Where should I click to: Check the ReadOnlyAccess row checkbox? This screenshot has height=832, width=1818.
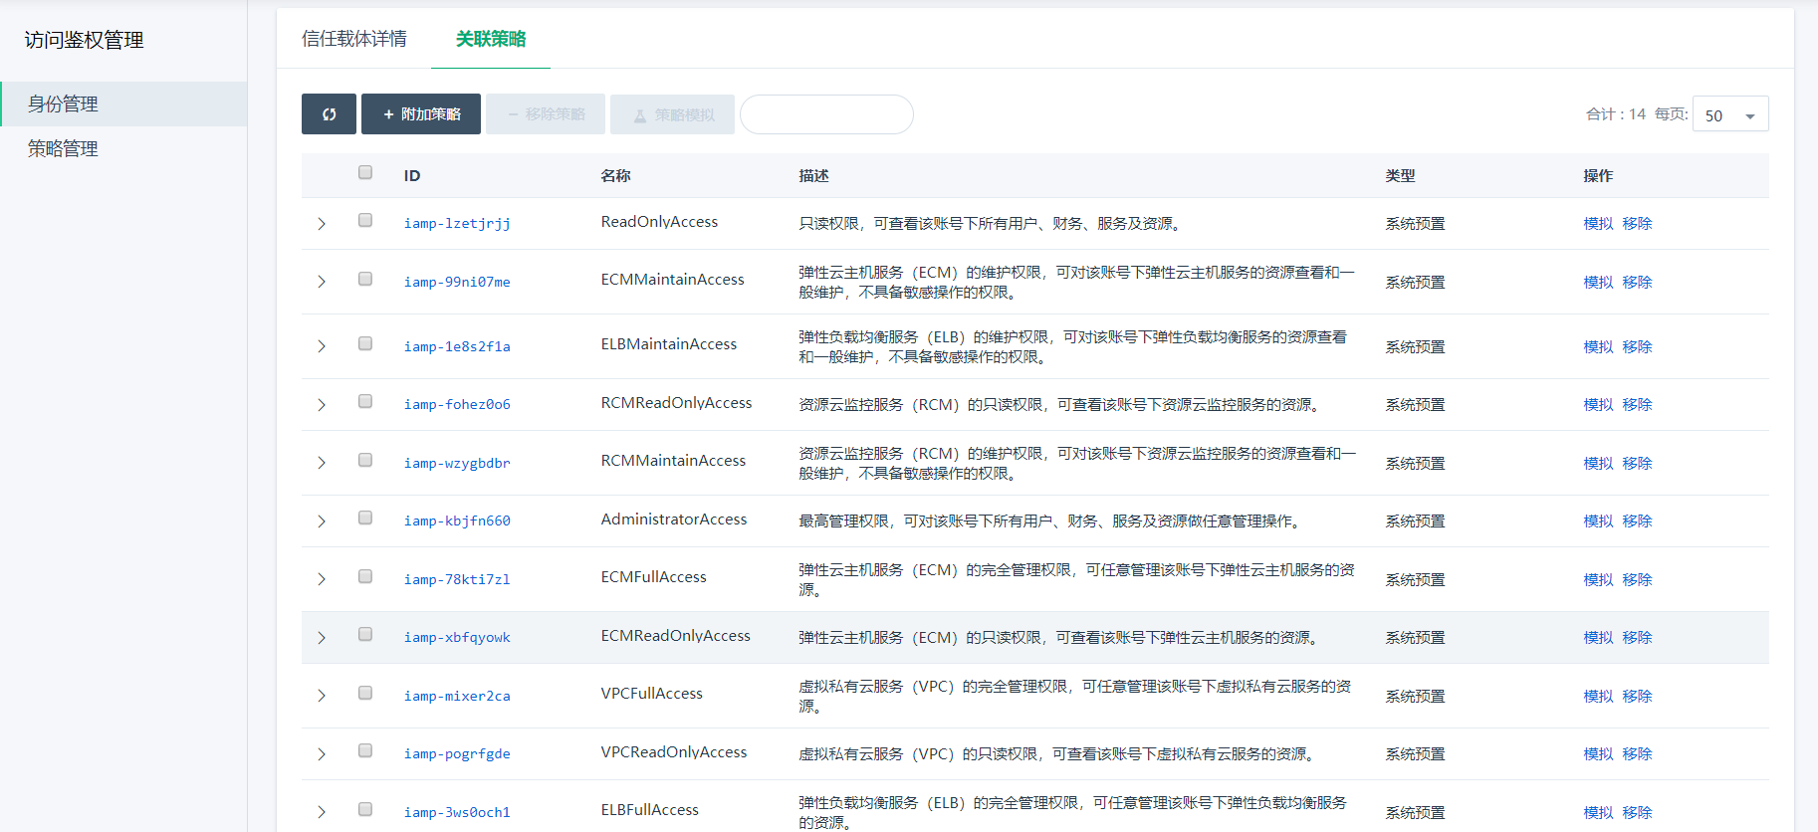click(365, 221)
